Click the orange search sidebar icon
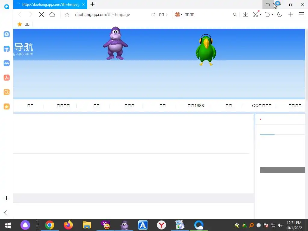Viewport: 308px width, 231px height. pyautogui.click(x=7, y=92)
